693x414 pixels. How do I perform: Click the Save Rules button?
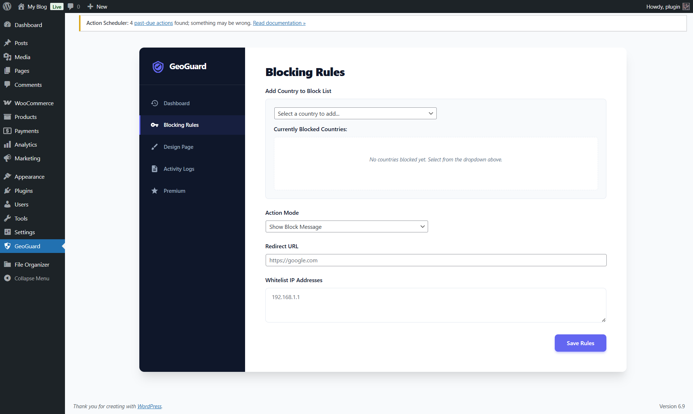pyautogui.click(x=580, y=343)
